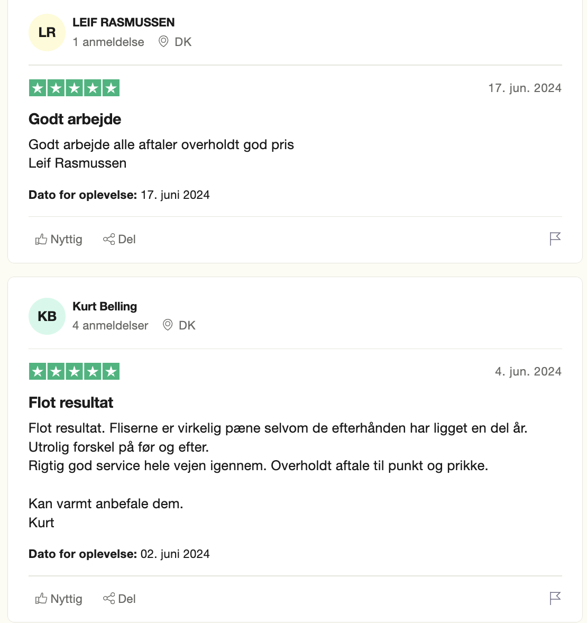Open Kurt Belling's profile name link

pyautogui.click(x=105, y=306)
